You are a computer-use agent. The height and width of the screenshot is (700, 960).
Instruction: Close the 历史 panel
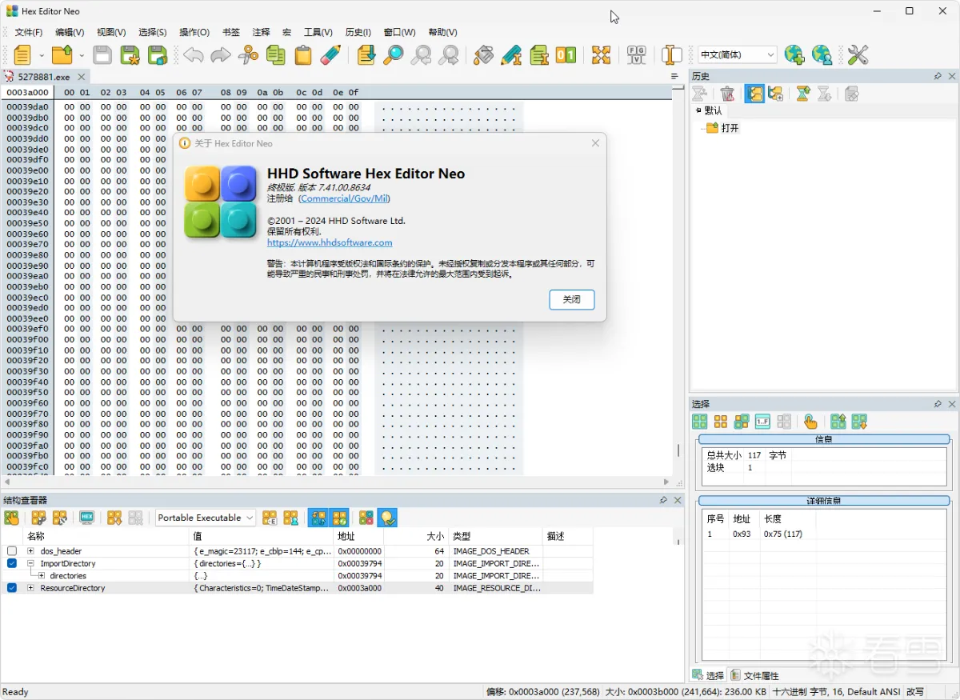tap(952, 76)
